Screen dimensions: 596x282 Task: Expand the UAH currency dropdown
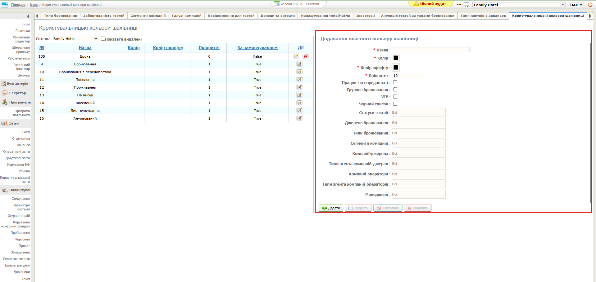(x=576, y=5)
